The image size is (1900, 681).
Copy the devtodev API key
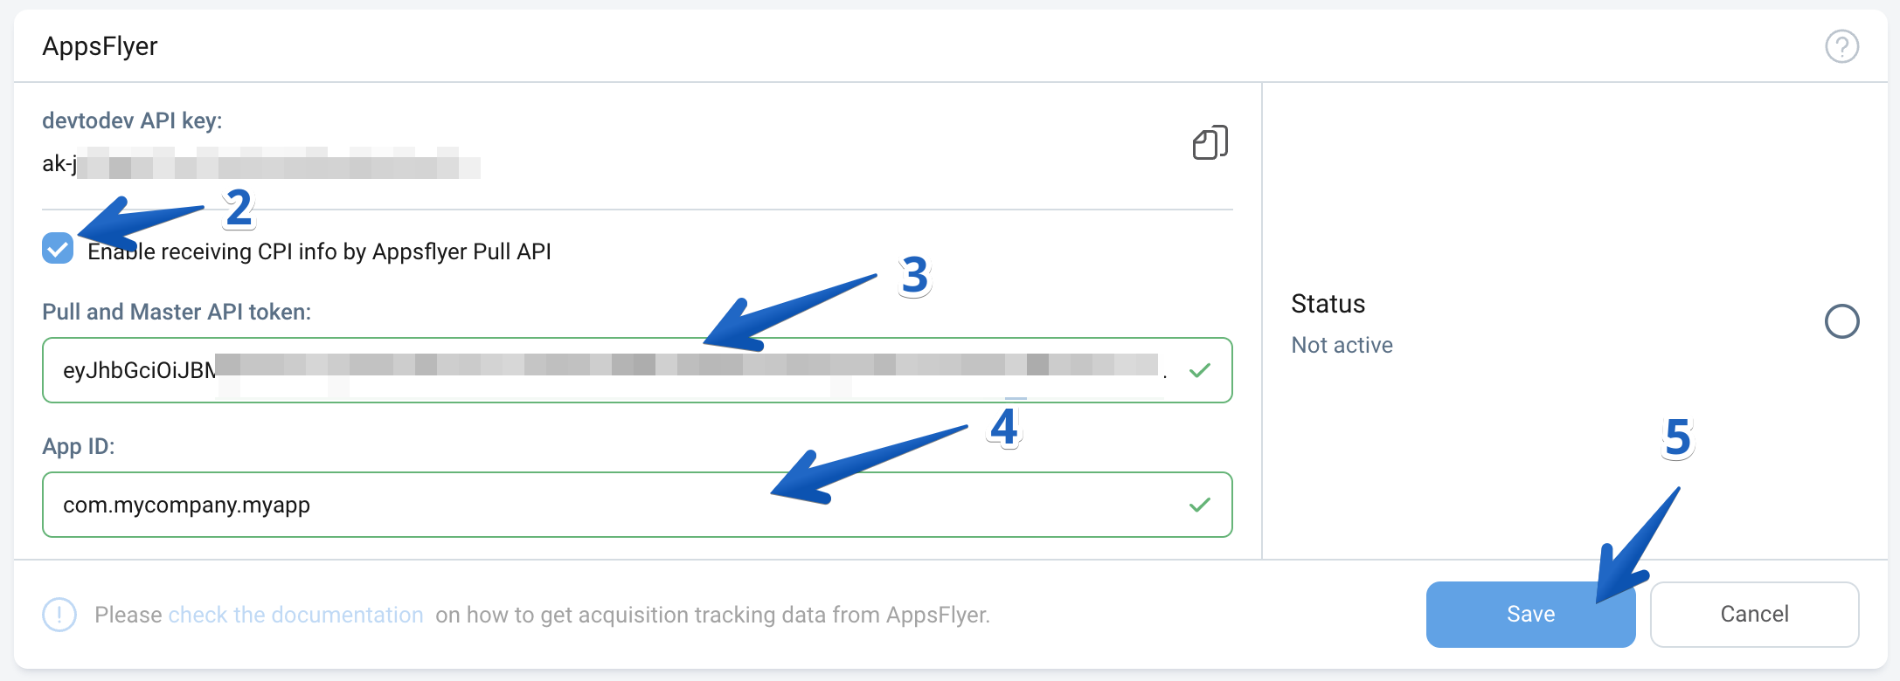pyautogui.click(x=1210, y=142)
